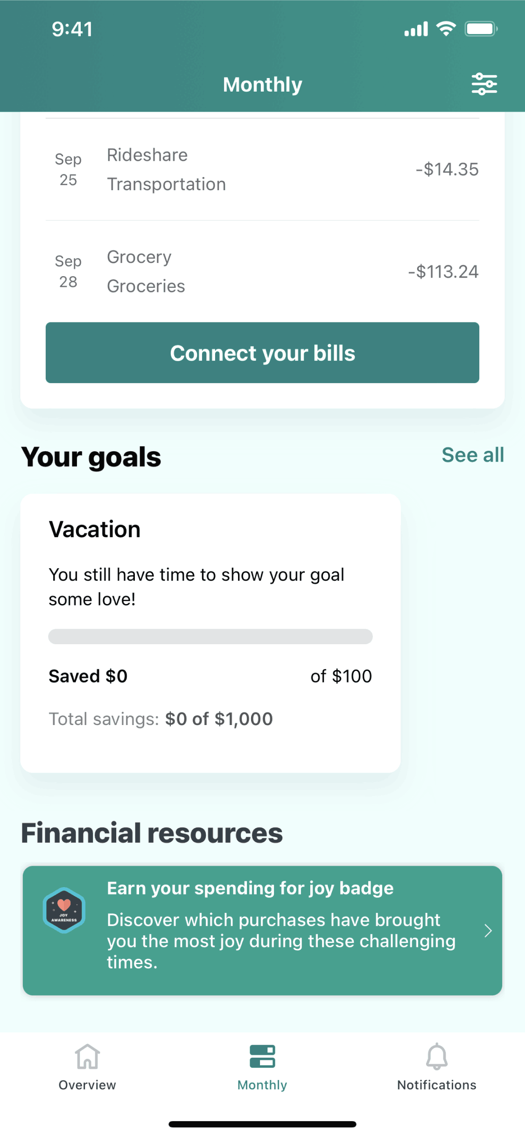Tap the -$113.24 grocery amount
This screenshot has width=525, height=1138.
tap(443, 271)
